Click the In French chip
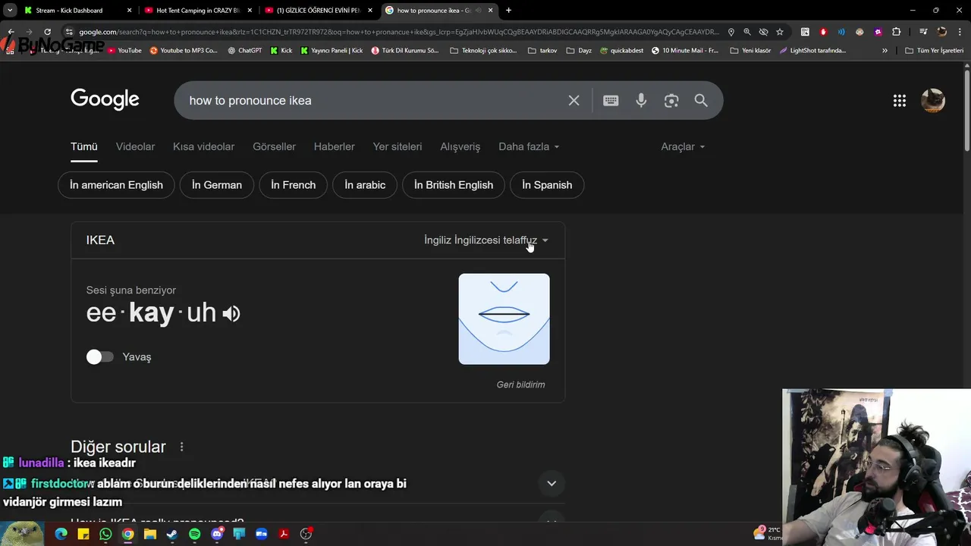The width and height of the screenshot is (971, 546). click(293, 185)
